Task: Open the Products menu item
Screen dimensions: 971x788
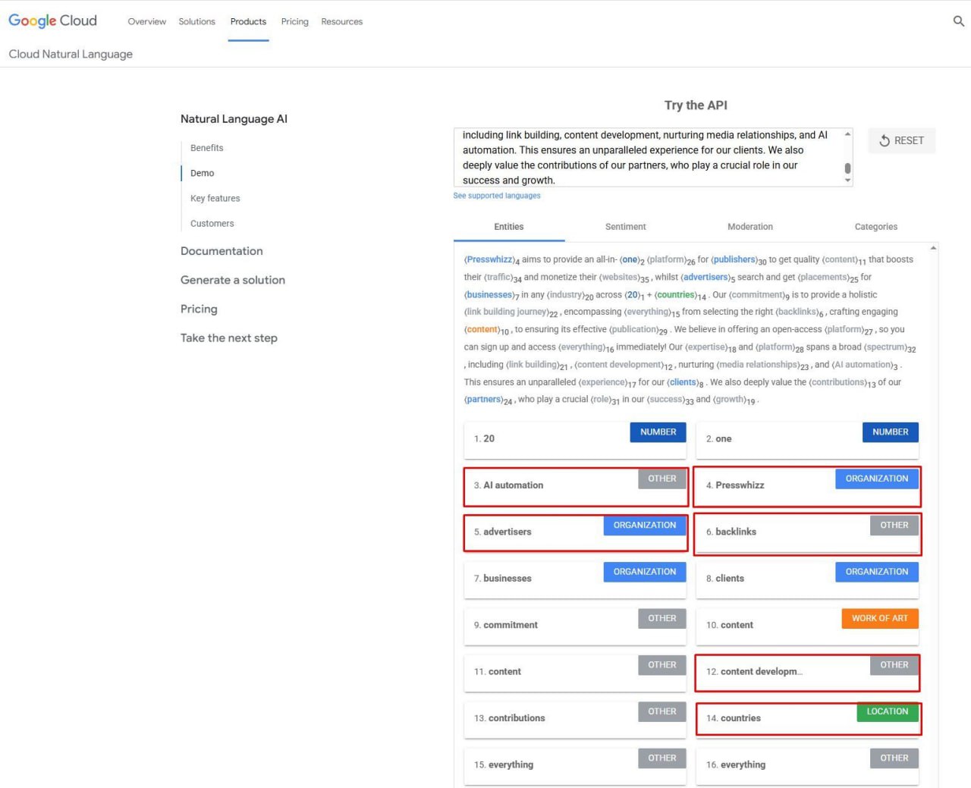Action: tap(248, 22)
